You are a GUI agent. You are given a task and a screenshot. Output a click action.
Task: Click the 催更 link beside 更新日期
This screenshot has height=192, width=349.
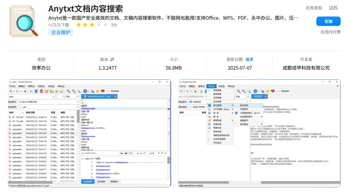pos(249,59)
